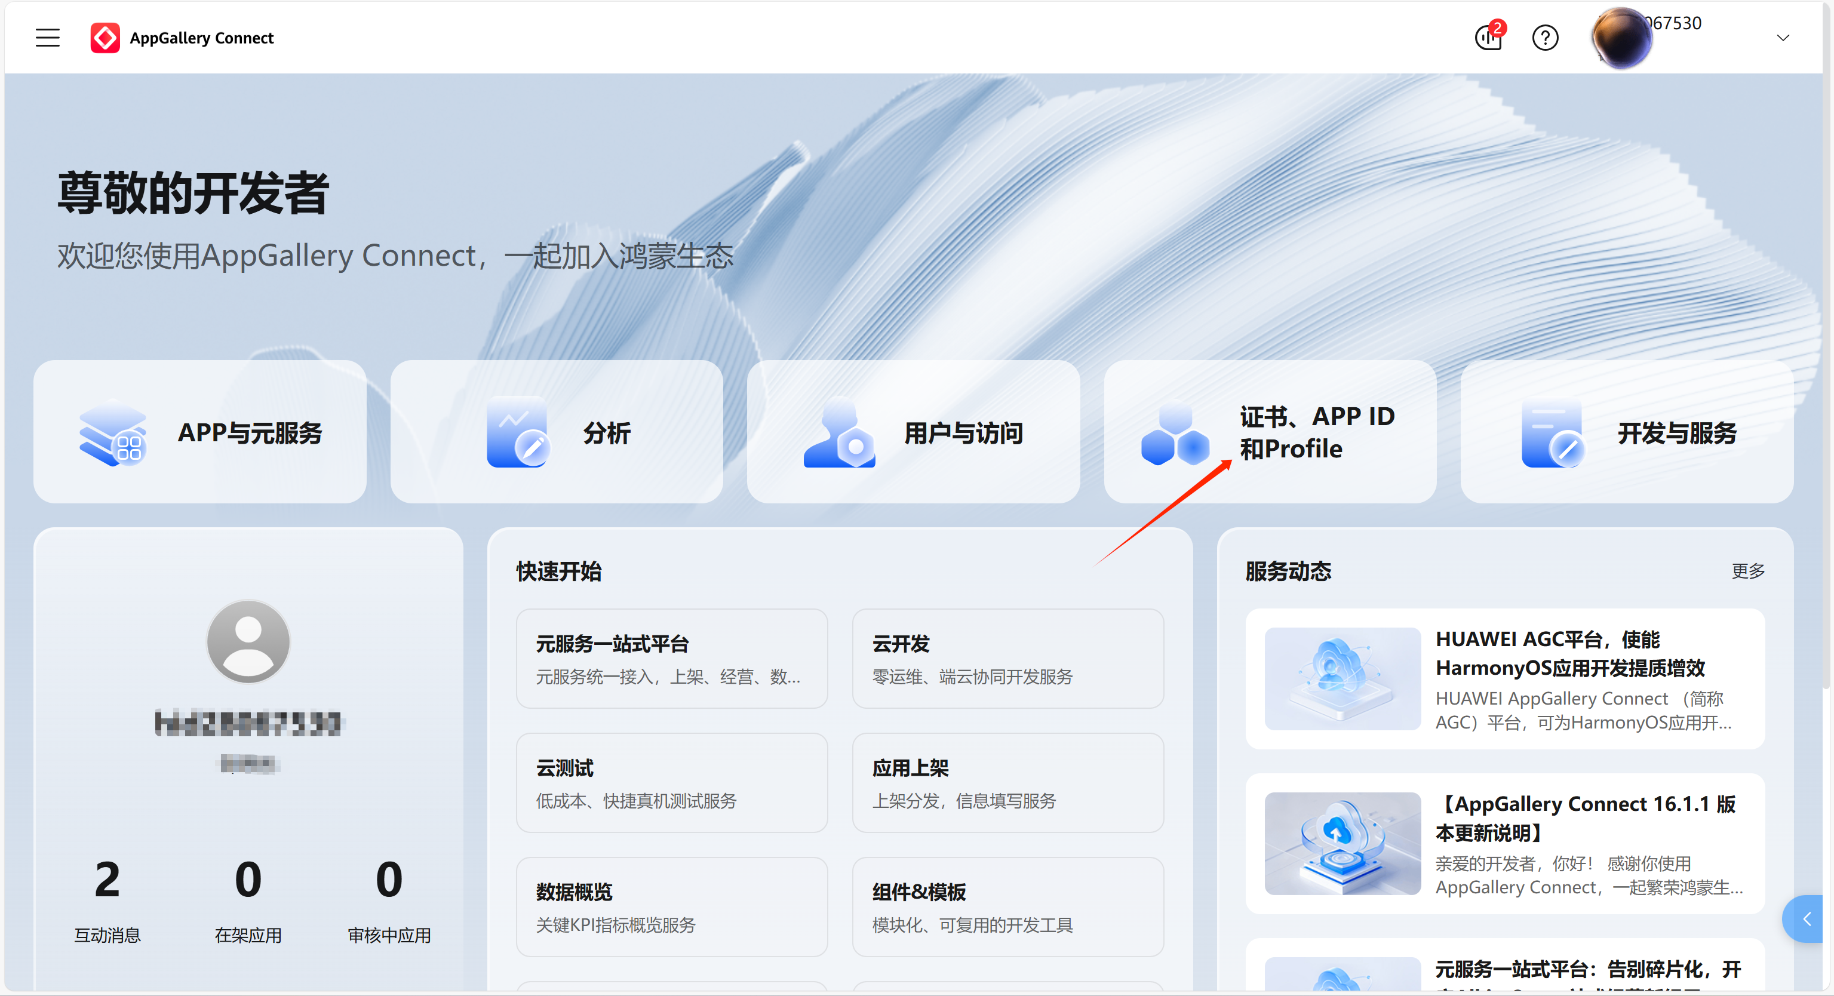Viewport: 1834px width, 996px height.
Task: Click the 开发与服务 document icon
Action: point(1552,434)
